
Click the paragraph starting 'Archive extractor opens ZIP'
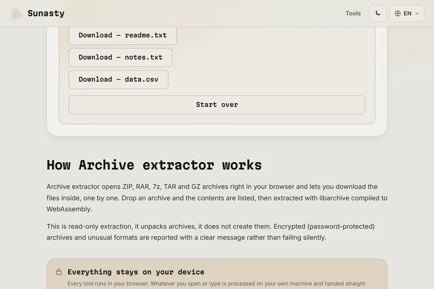[217, 198]
